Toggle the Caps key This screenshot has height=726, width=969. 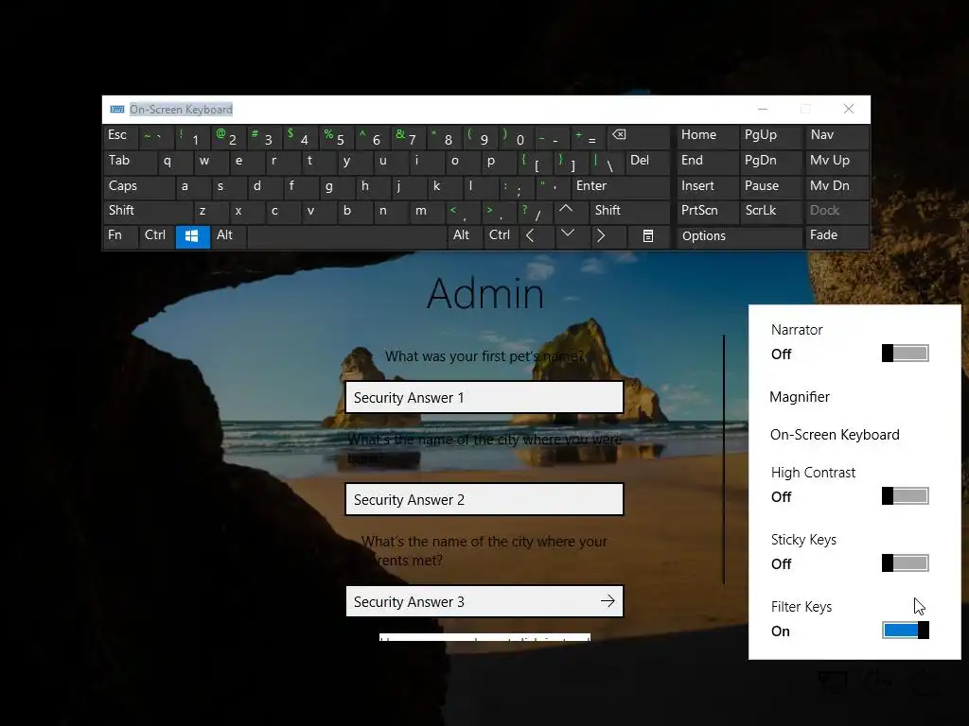[139, 186]
